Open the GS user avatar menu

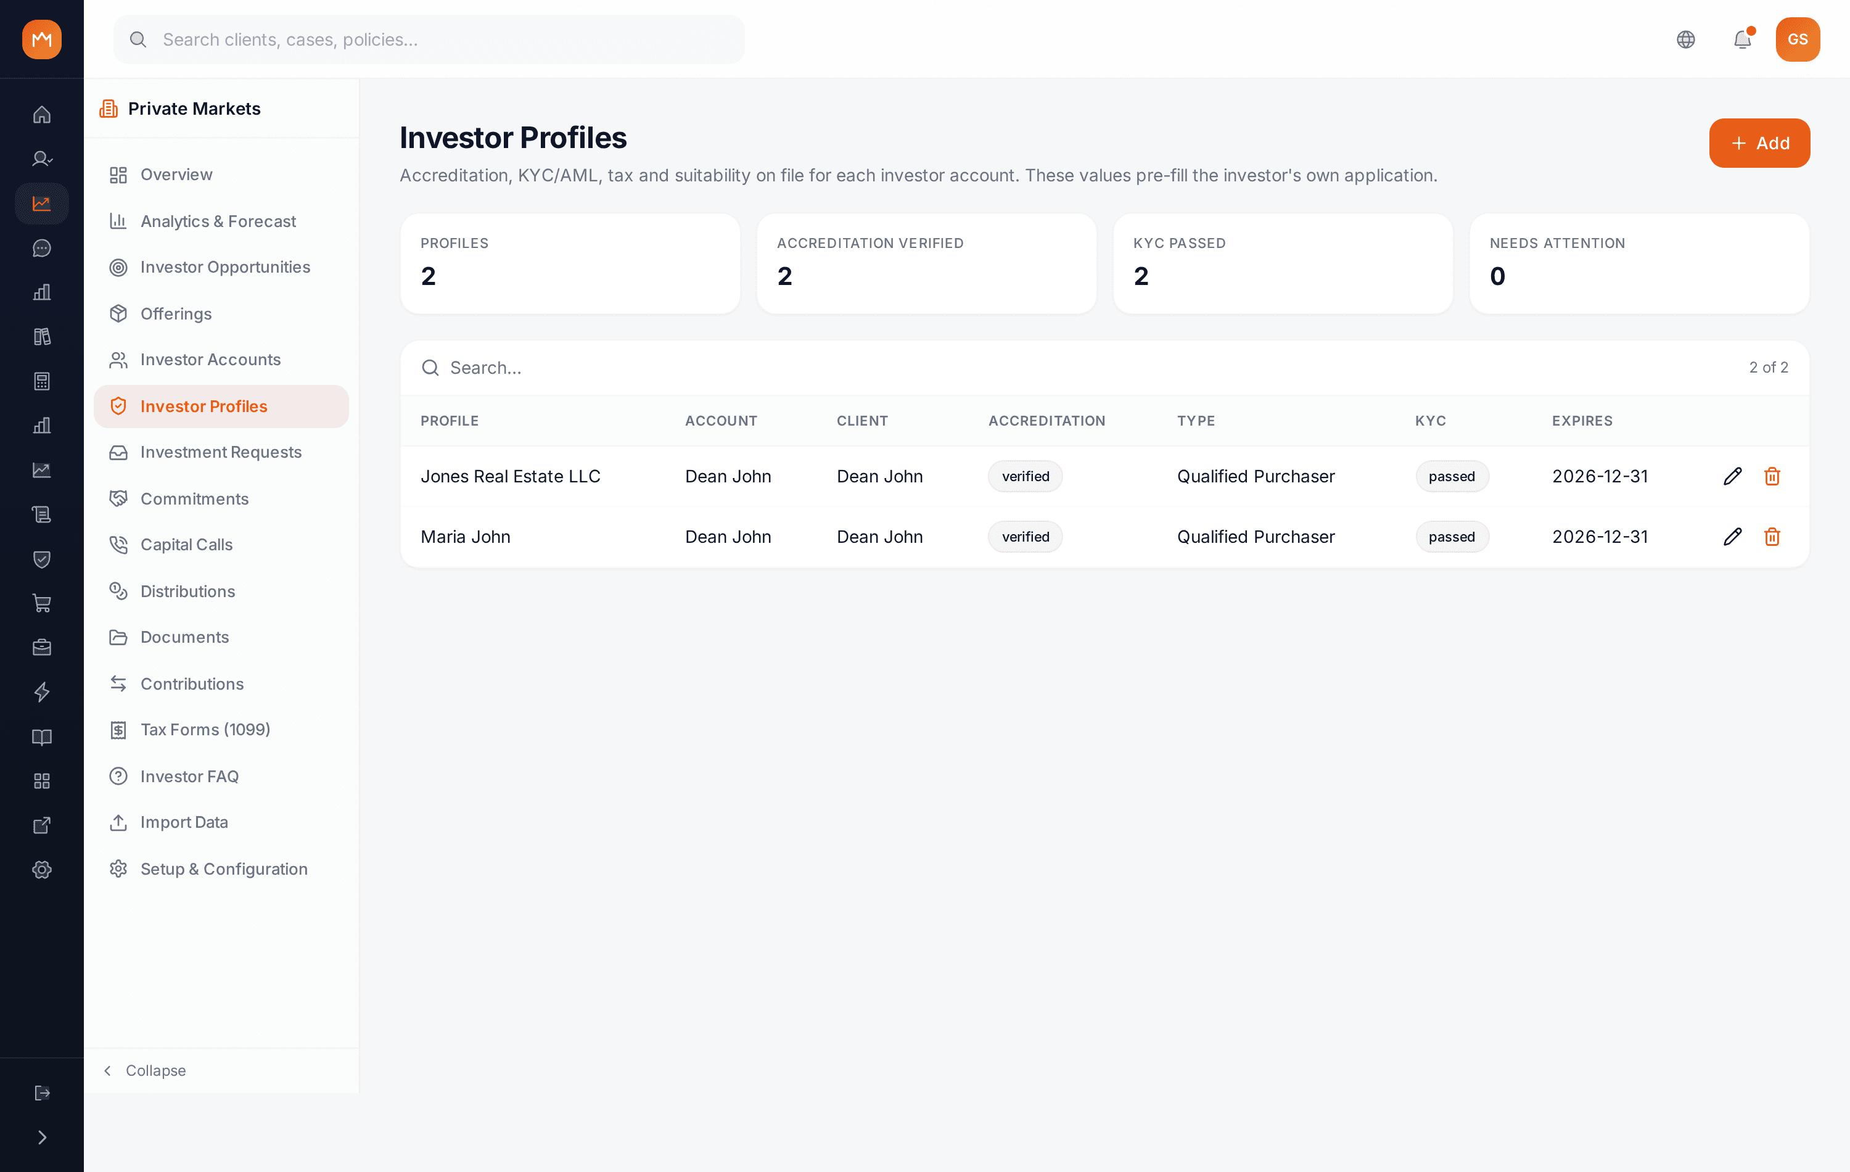(x=1797, y=39)
